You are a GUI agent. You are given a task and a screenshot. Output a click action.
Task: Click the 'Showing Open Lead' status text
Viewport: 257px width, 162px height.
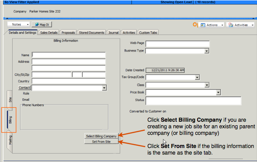pyautogui.click(x=176, y=2)
